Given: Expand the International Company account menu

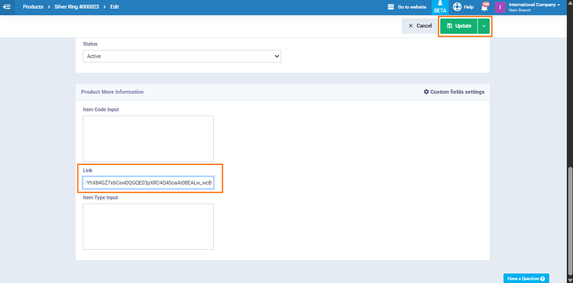Looking at the screenshot, I should [x=534, y=5].
